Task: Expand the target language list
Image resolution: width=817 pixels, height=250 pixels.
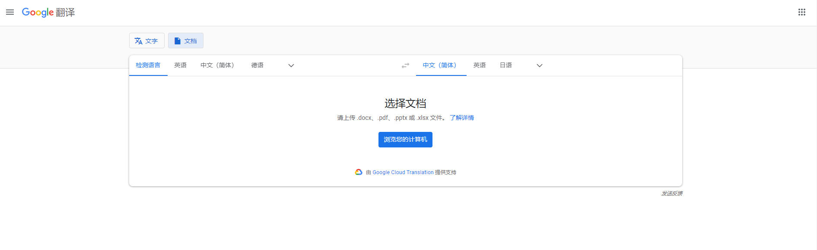Action: [539, 66]
